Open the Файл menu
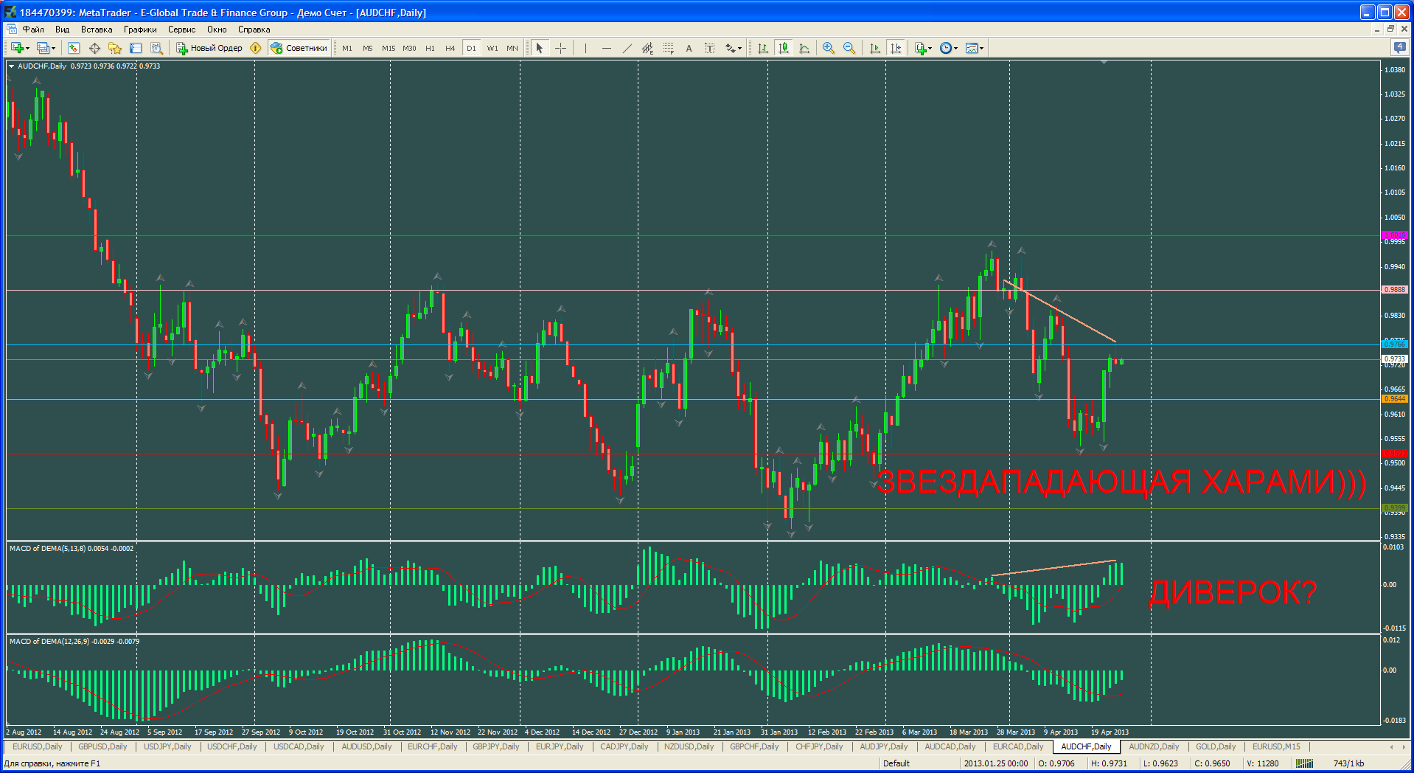 point(33,30)
